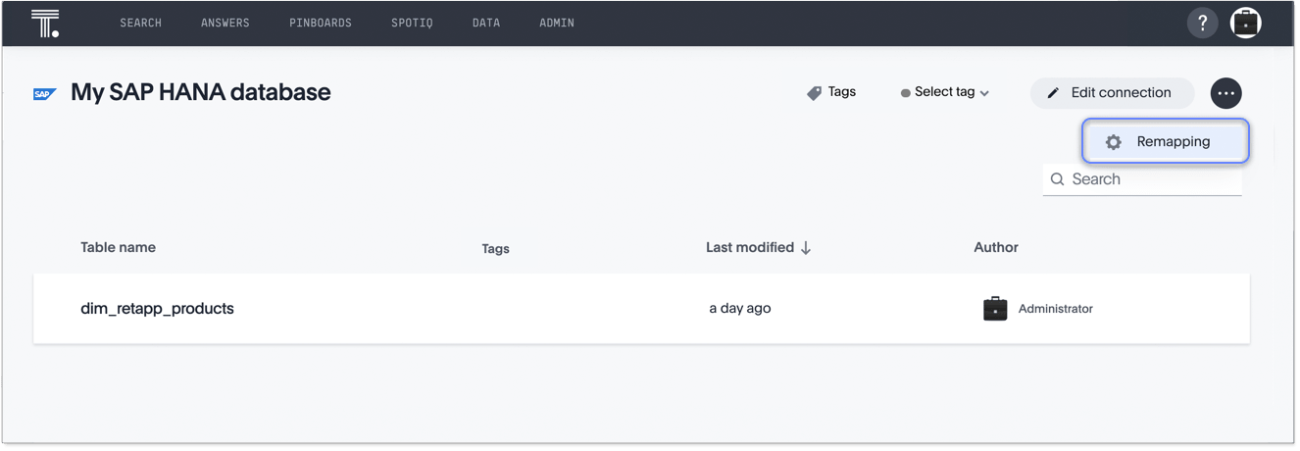Click the Edit connection button
Viewport: 1300px width, 451px height.
(x=1112, y=93)
